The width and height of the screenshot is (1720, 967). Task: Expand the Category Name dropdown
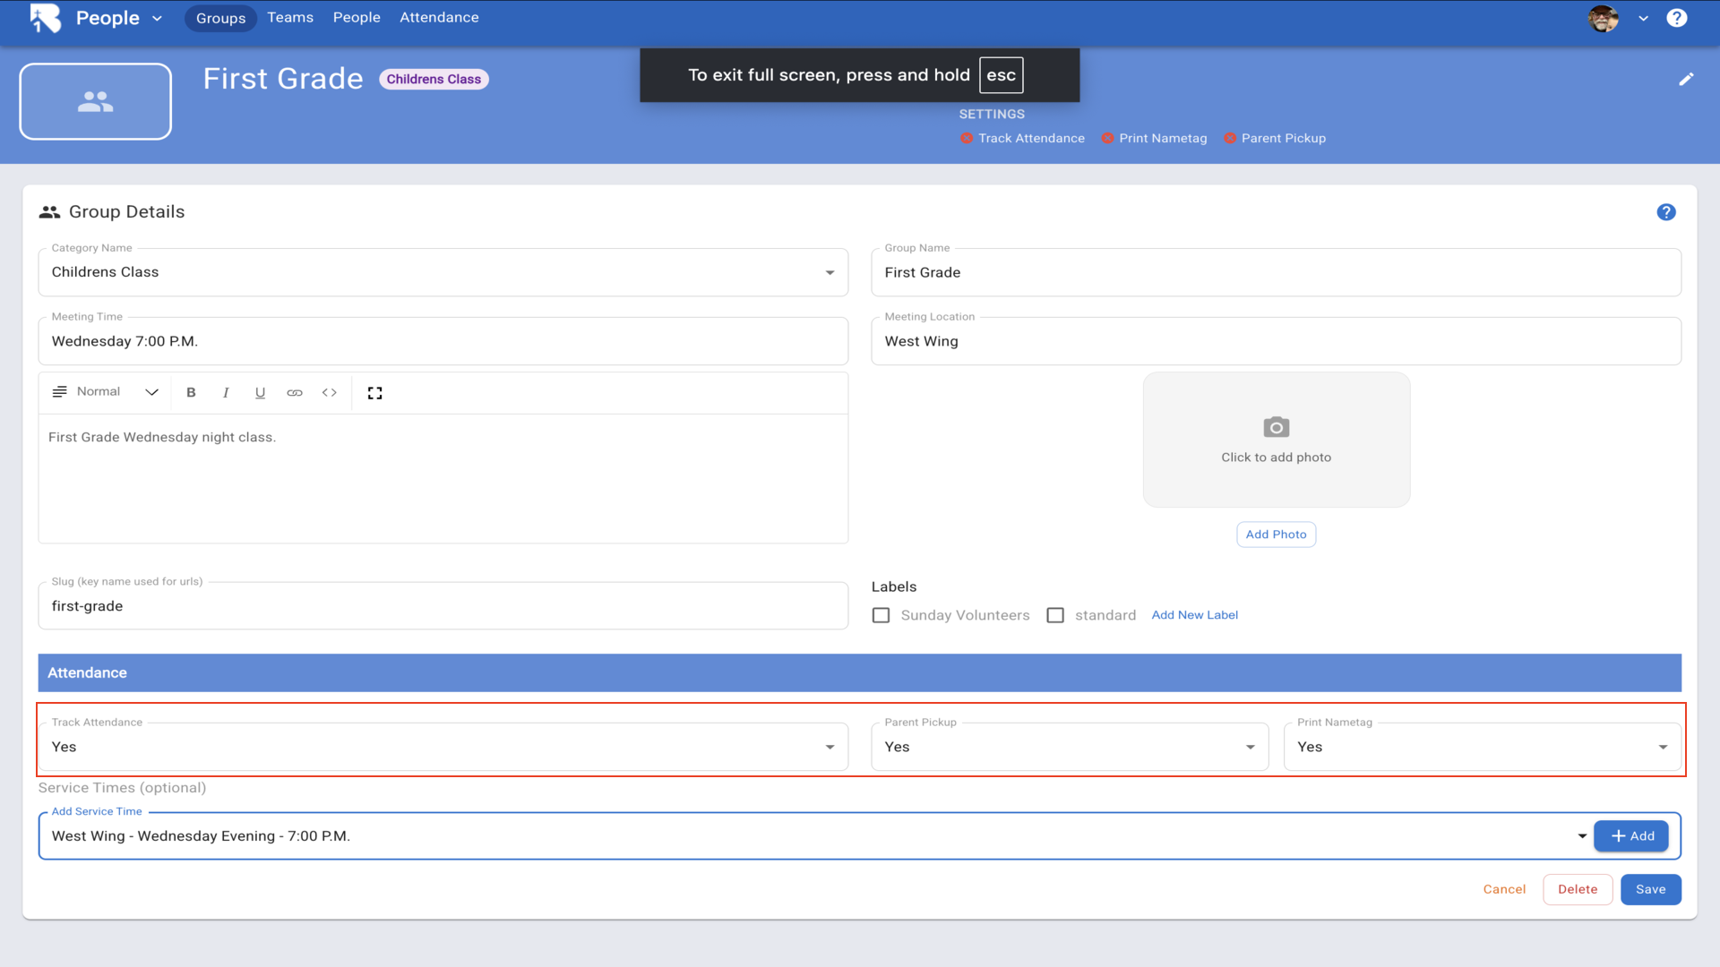pos(830,272)
